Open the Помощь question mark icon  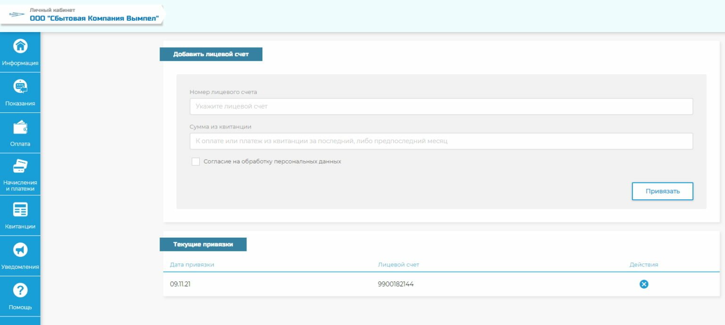[20, 291]
